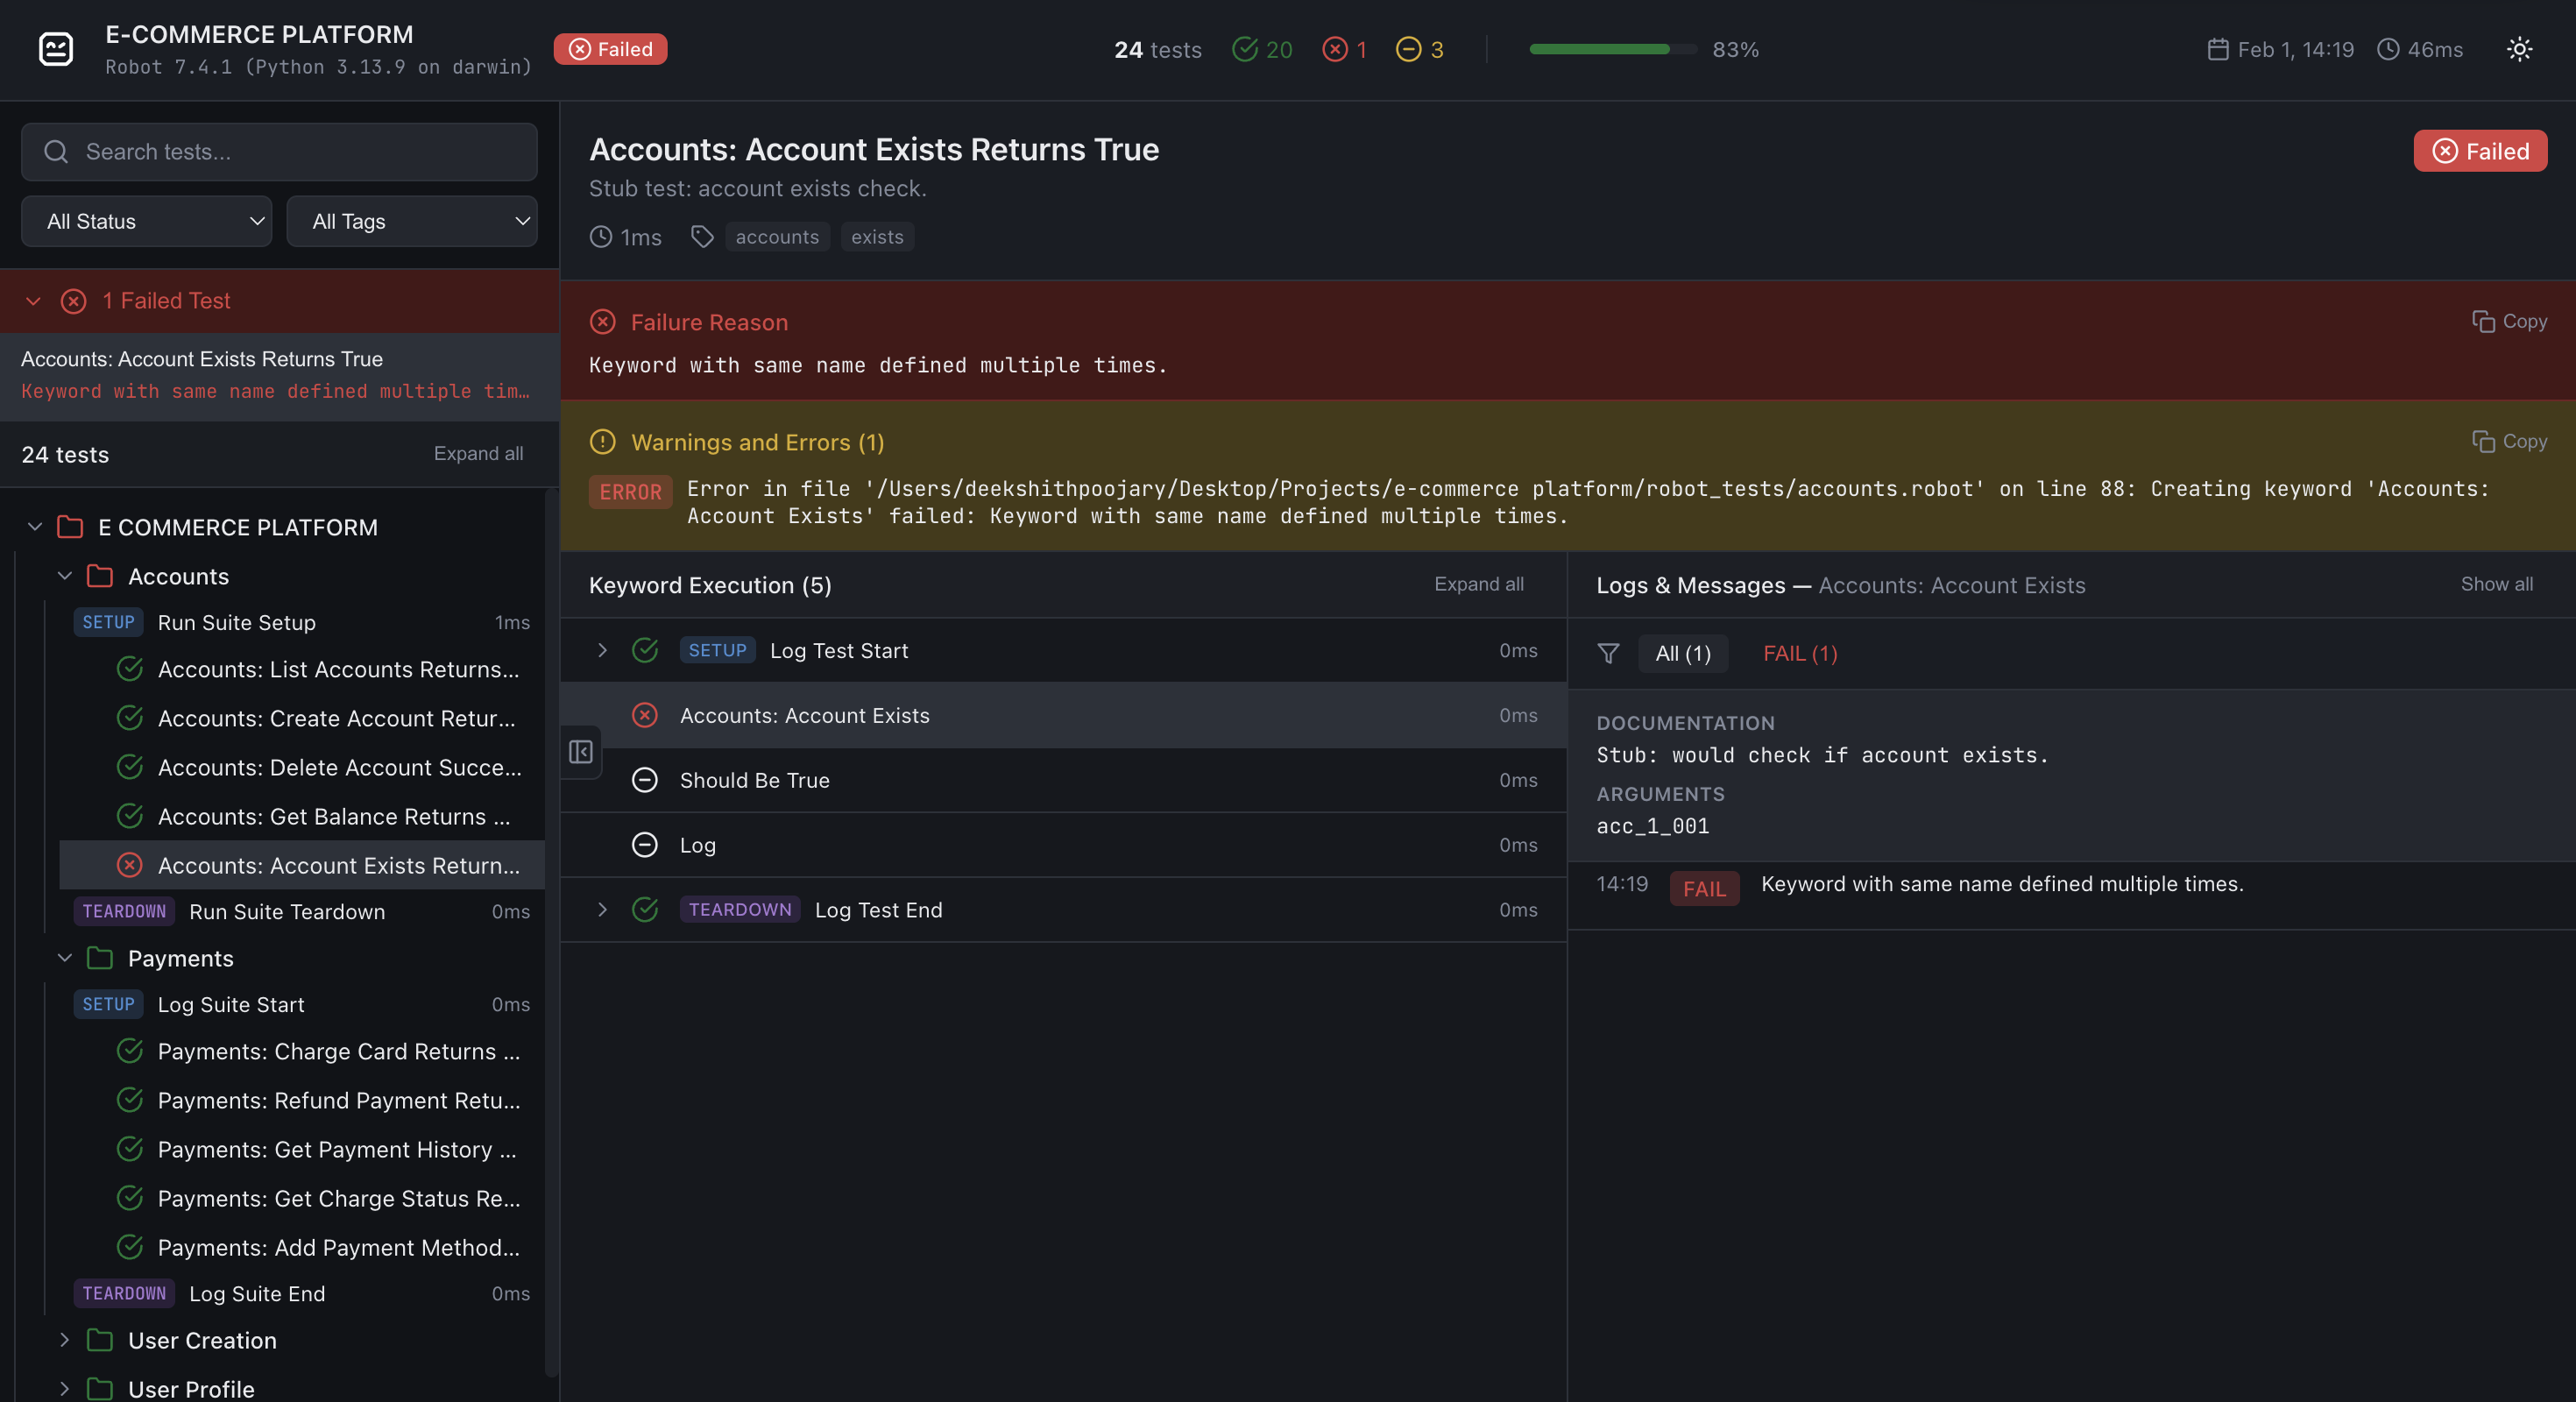Click the accounts tag chip
The height and width of the screenshot is (1402, 2576).
tap(777, 237)
